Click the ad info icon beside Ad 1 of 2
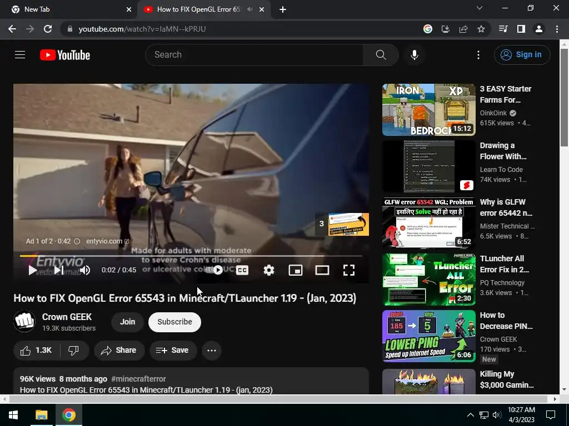This screenshot has width=569, height=426. tap(77, 241)
